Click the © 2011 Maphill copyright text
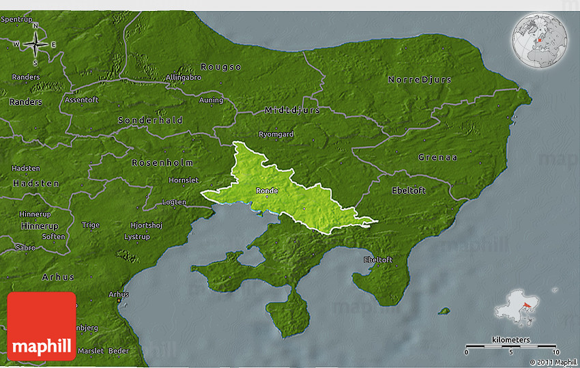 (552, 362)
